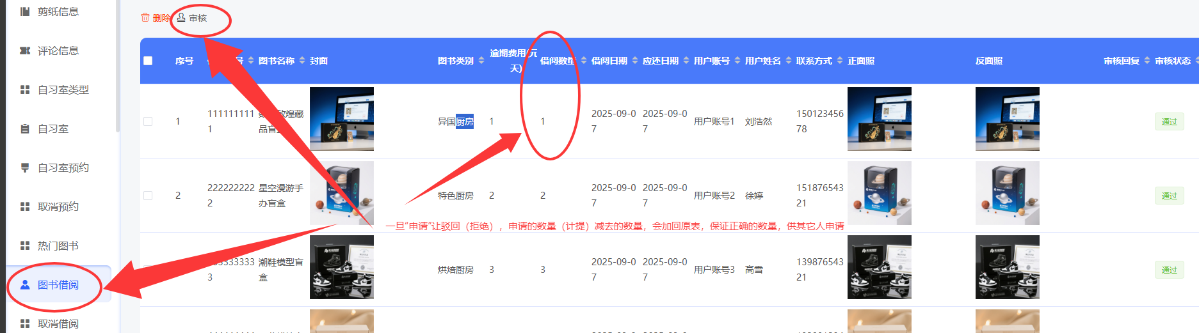Sort by 用户姓名 column arrows
This screenshot has height=333, width=1199.
(789, 61)
